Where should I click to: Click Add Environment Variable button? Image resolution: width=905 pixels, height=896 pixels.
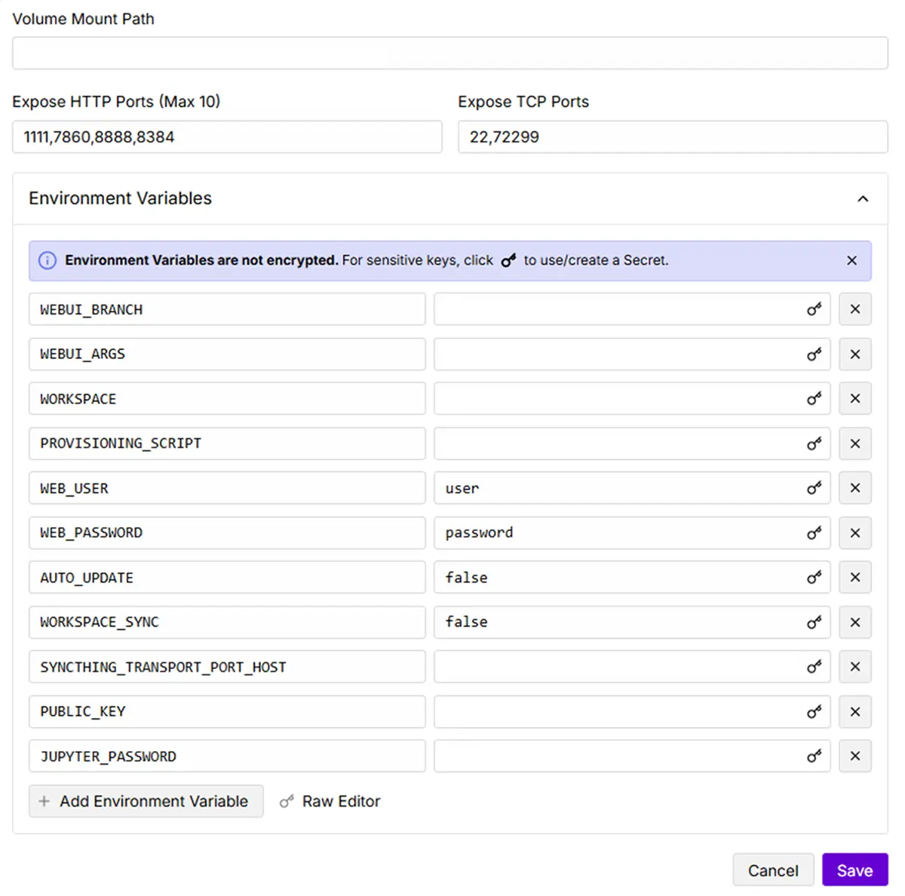(146, 801)
